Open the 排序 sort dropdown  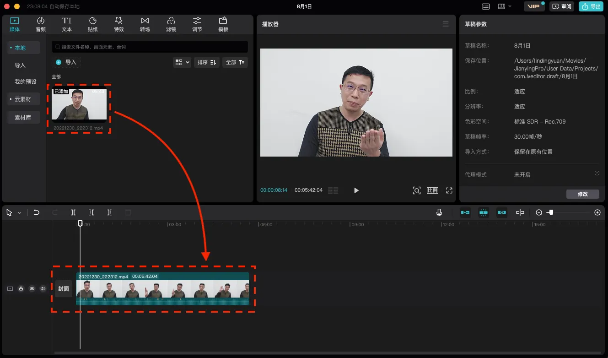(207, 62)
